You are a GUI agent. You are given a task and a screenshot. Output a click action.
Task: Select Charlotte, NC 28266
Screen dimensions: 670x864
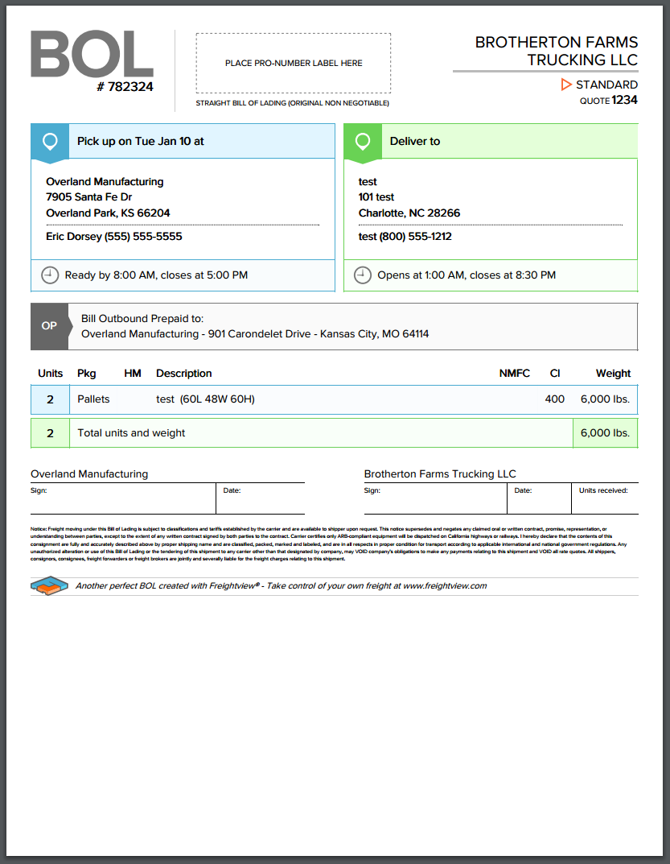pos(409,213)
